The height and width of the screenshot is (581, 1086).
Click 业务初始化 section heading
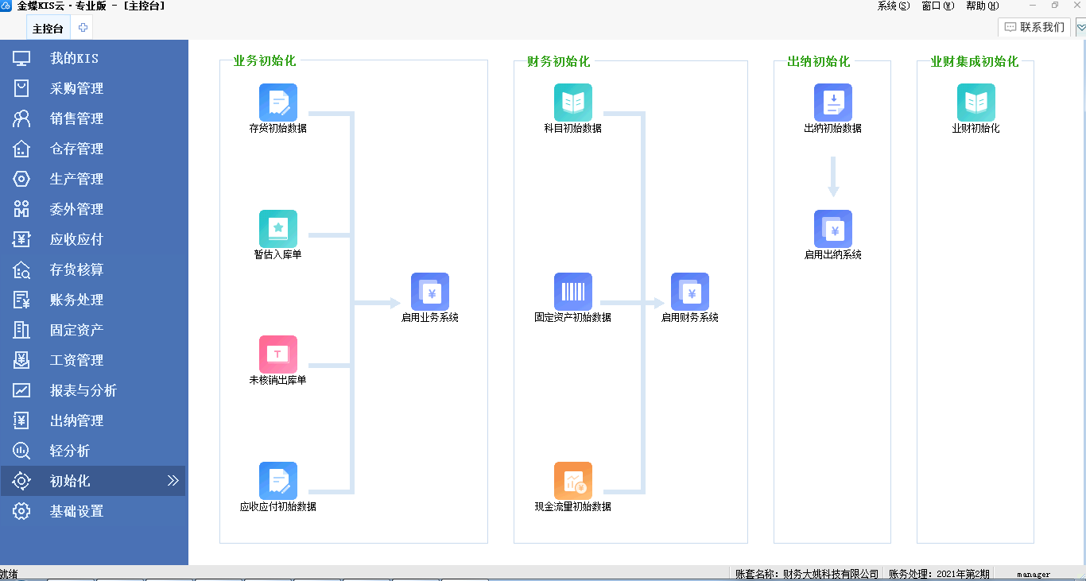265,61
